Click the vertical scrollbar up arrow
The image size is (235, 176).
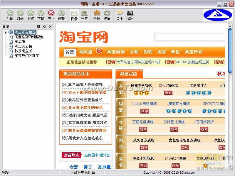230,26
